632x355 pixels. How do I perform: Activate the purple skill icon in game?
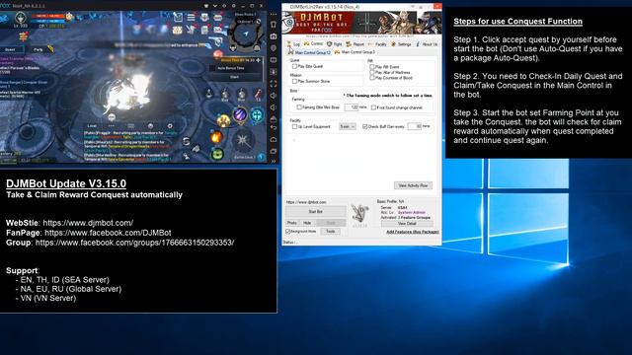[x=239, y=114]
